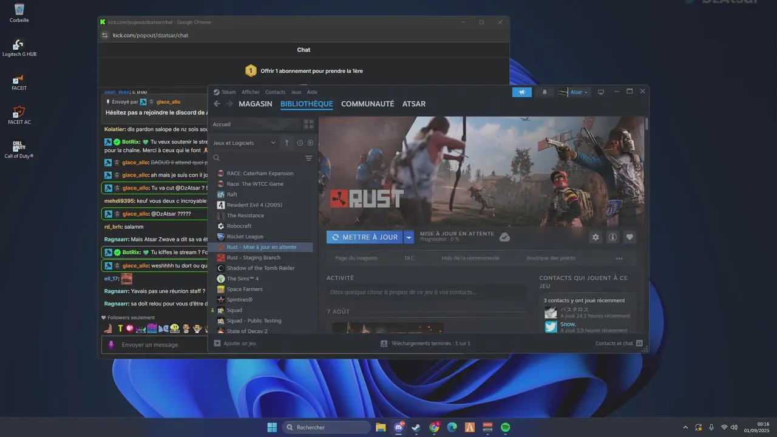The image size is (777, 437).
Task: Toggle library grid view icon next to Accueil
Action: (308, 124)
